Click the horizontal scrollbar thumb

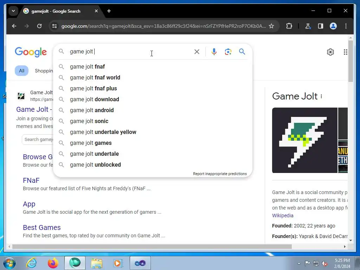point(152,246)
